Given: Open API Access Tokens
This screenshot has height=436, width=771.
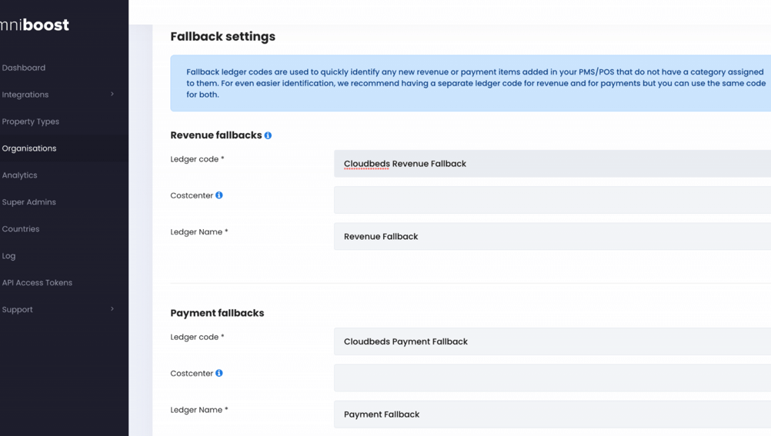Looking at the screenshot, I should click(x=37, y=283).
